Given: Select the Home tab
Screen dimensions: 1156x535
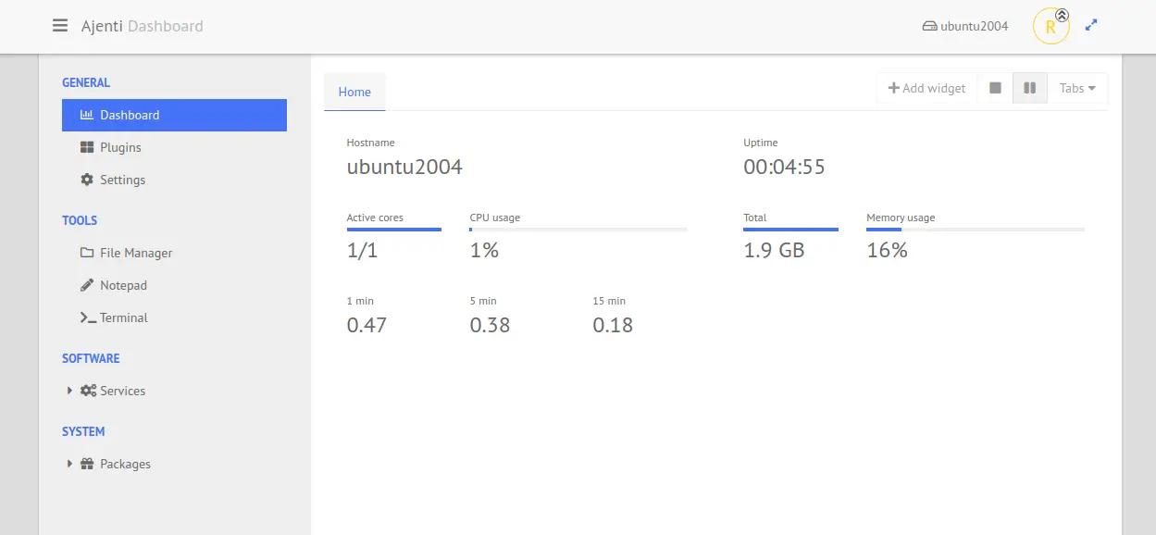Looking at the screenshot, I should pos(354,92).
